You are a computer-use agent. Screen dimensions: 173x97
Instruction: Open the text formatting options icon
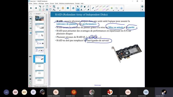pyautogui.click(x=54, y=10)
